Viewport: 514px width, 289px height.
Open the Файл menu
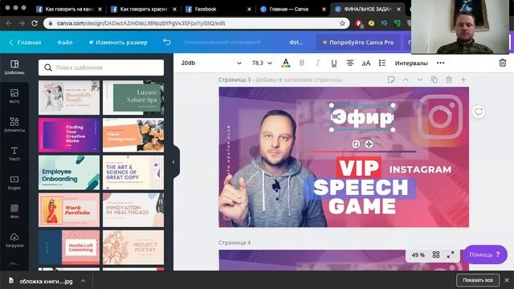(64, 43)
